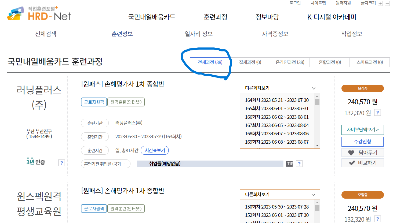Click first 근로자원격 tag
This screenshot has width=393, height=223.
pos(94,102)
